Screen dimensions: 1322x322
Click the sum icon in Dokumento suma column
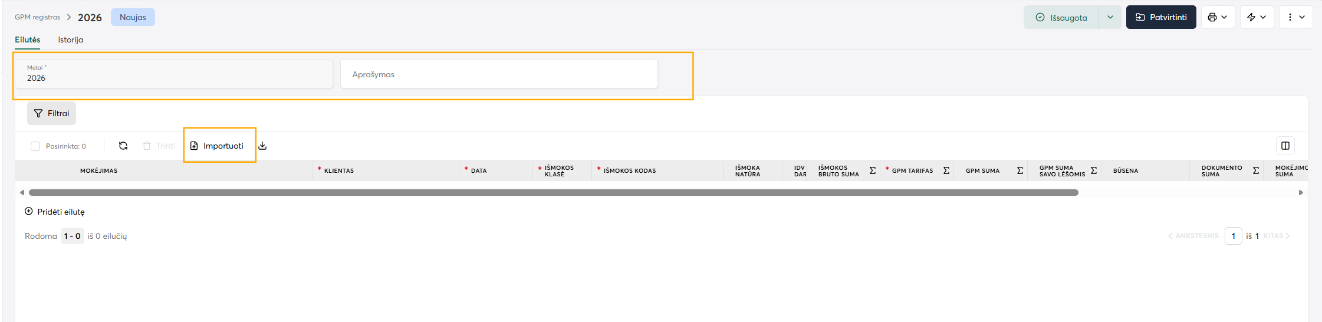[x=1256, y=170]
